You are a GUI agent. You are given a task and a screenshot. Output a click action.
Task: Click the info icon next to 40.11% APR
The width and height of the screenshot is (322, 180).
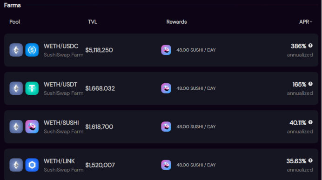tap(310, 122)
